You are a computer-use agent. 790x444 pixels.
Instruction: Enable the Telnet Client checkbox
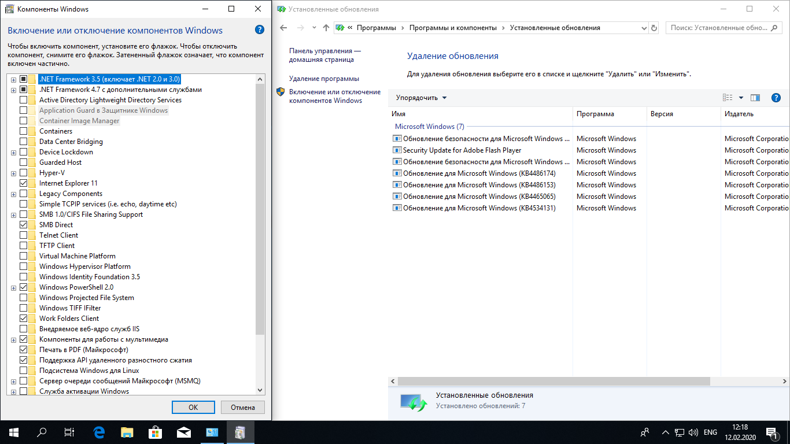tap(23, 235)
